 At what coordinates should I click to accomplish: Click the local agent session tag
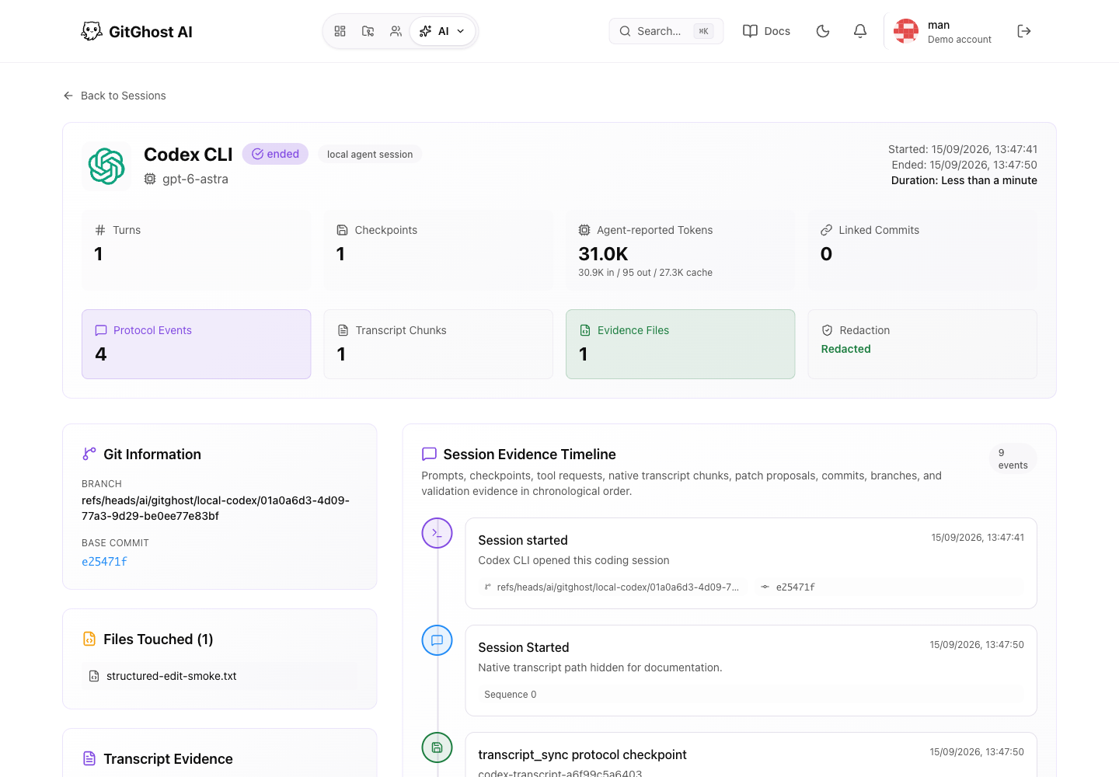point(370,155)
